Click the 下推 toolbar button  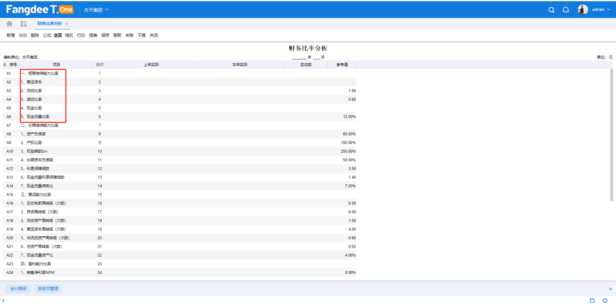[x=141, y=35]
